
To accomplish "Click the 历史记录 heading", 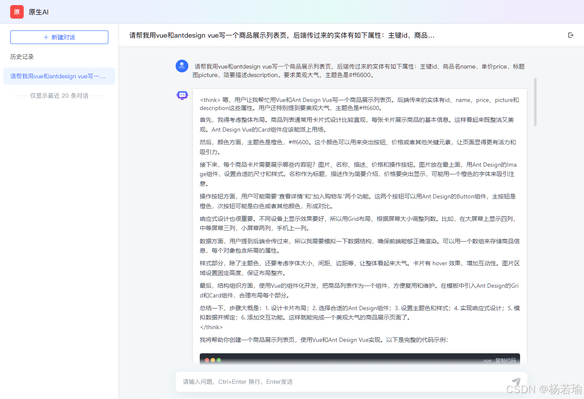I will coord(22,57).
